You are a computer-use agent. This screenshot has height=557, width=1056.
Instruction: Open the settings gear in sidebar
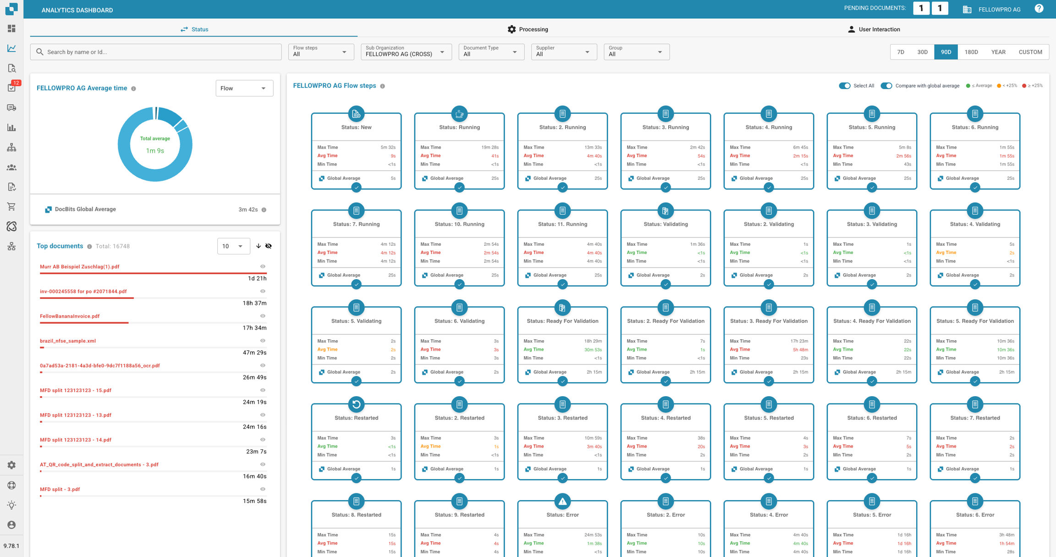point(12,465)
